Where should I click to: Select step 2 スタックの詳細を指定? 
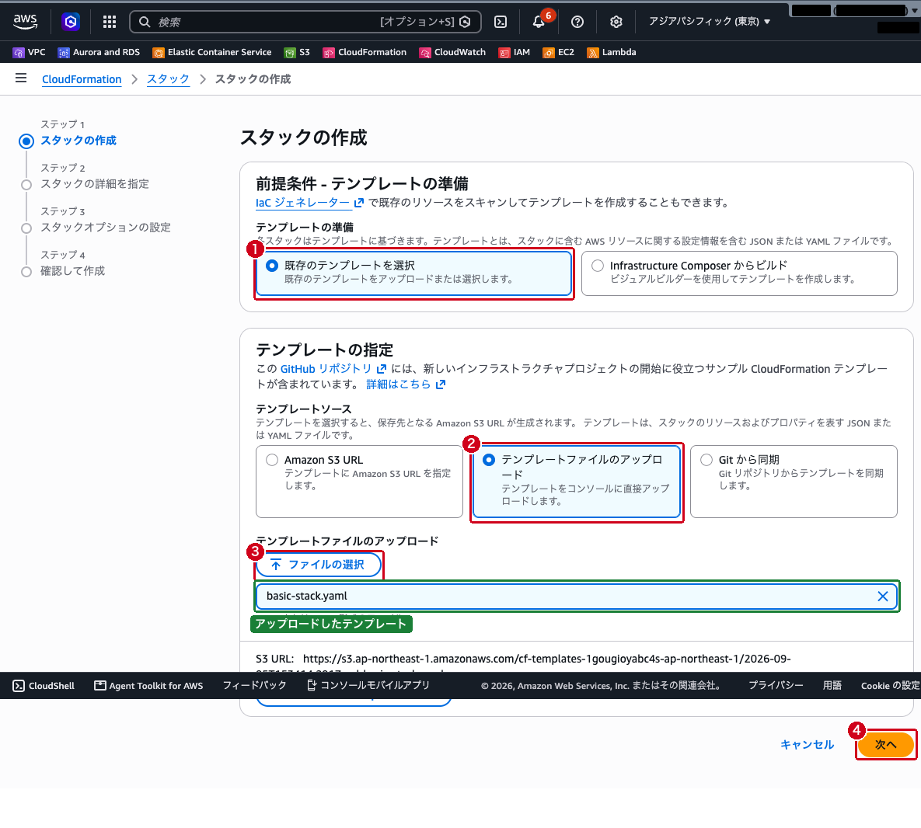(x=95, y=184)
